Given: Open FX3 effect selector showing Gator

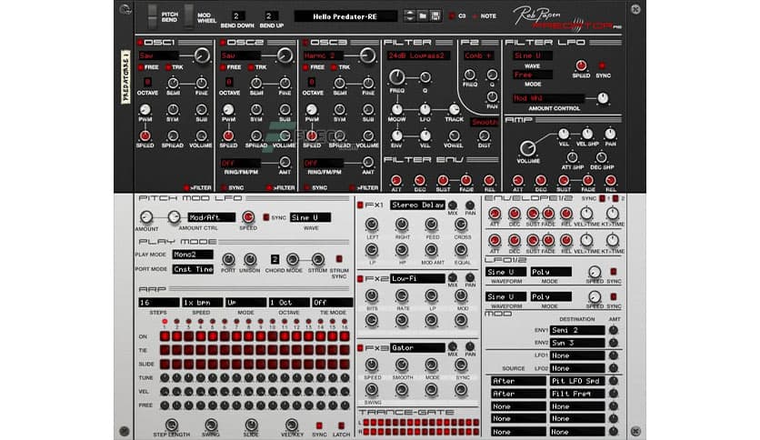Looking at the screenshot, I should [417, 348].
